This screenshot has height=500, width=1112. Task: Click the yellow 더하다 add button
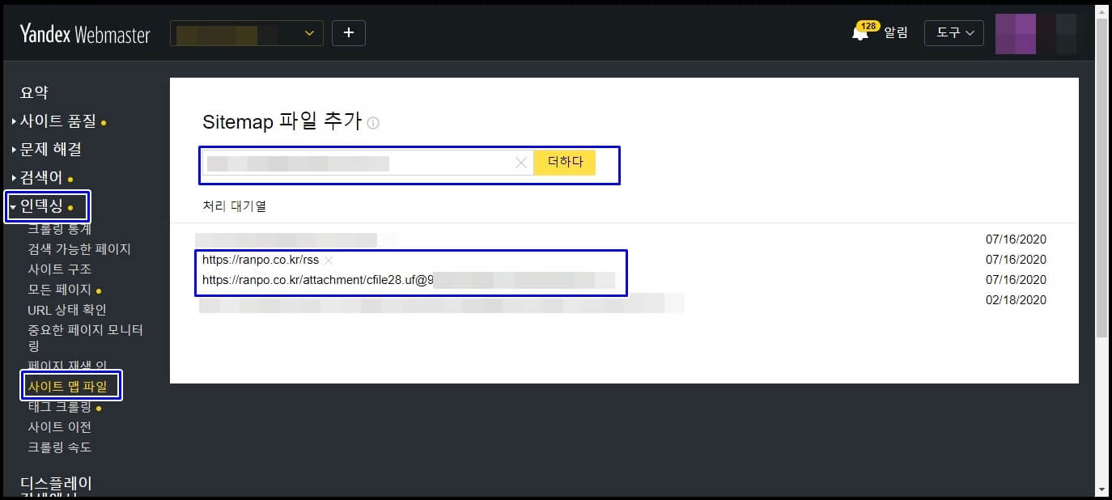(565, 163)
